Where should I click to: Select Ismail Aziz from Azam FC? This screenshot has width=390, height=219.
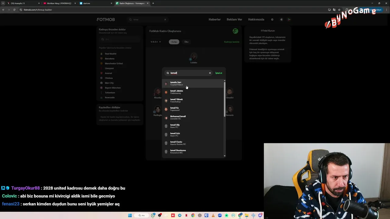tap(193, 134)
